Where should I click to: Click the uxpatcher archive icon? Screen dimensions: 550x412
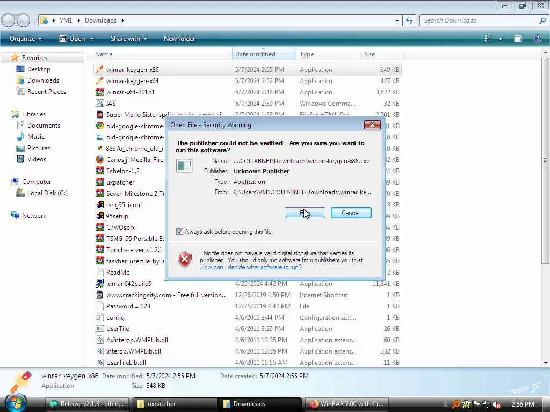[x=100, y=182]
